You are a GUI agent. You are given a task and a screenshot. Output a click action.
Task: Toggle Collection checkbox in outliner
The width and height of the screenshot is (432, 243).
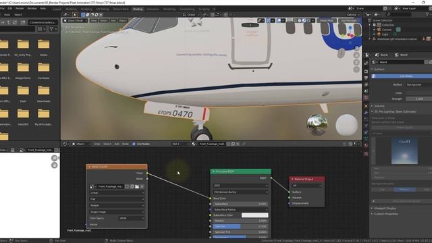(x=375, y=25)
